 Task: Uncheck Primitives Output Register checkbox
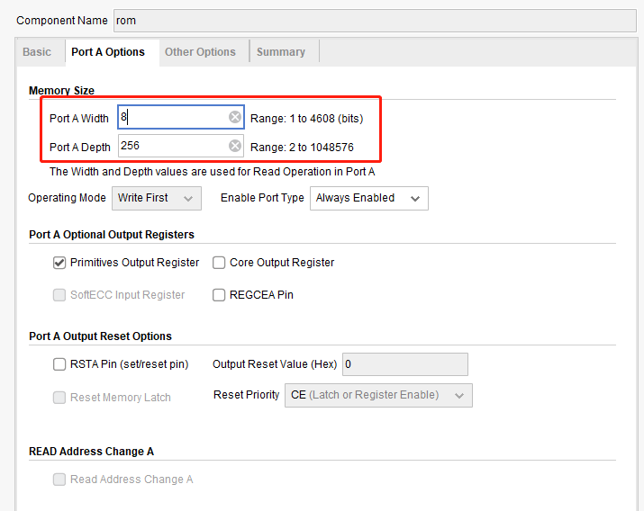[59, 263]
